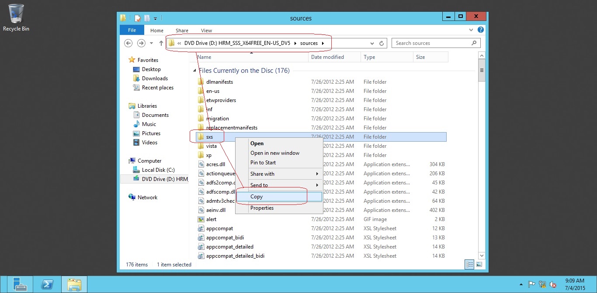
Task: Select the DVD Drive (D:) HRM in sidebar
Action: (164, 179)
